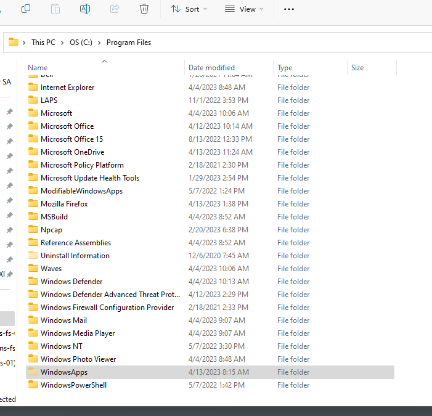This screenshot has height=416, width=432.
Task: Click the folder icon in address bar
Action: (13, 42)
